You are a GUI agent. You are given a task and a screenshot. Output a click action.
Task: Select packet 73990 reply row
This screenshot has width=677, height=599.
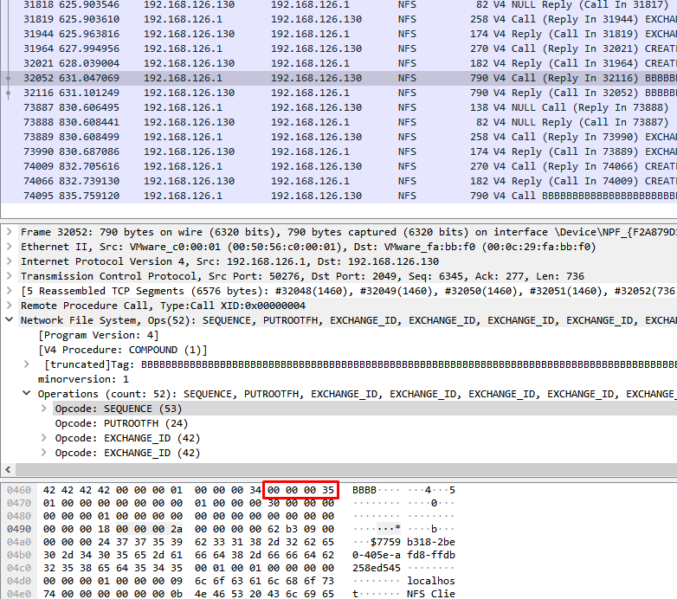338,151
